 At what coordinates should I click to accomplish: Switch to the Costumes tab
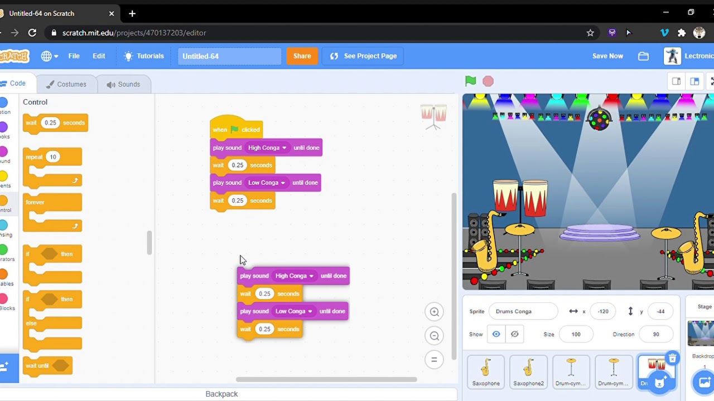pos(66,84)
